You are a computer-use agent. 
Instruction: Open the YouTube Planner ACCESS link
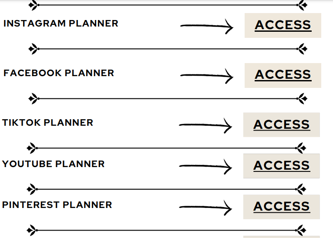pos(282,166)
